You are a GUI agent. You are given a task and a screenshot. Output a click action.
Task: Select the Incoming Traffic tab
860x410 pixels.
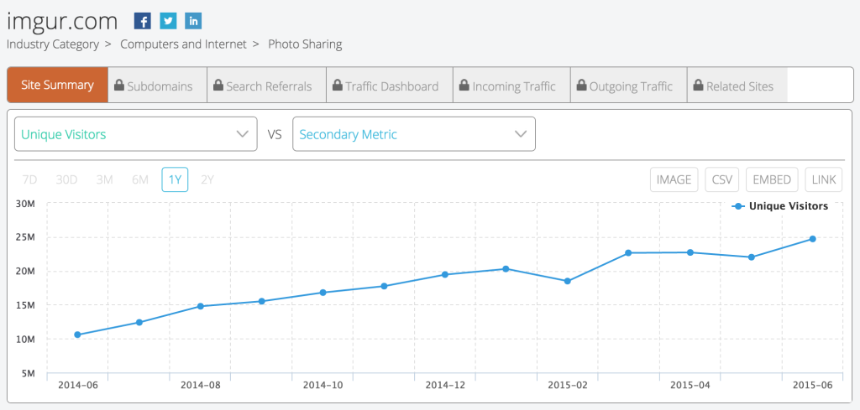click(x=511, y=86)
